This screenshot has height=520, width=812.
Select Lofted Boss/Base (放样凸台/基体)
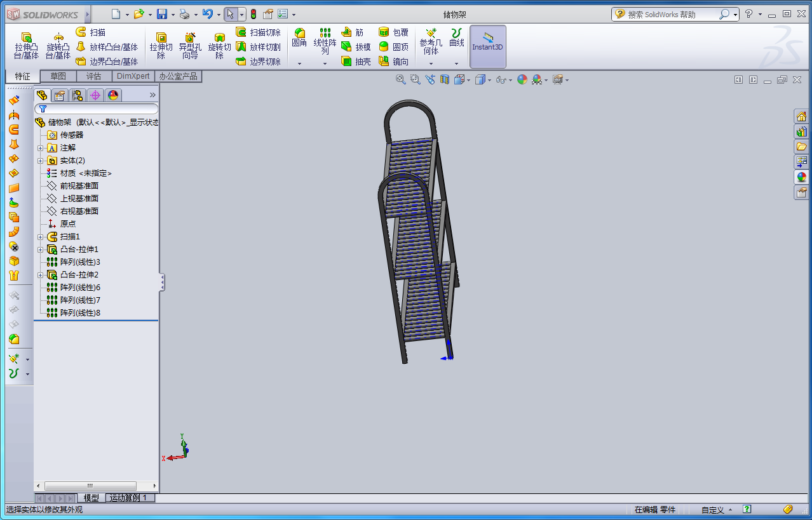pos(107,47)
